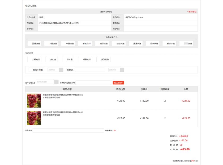Expand the 选择红包金额 dropdown

point(47,82)
